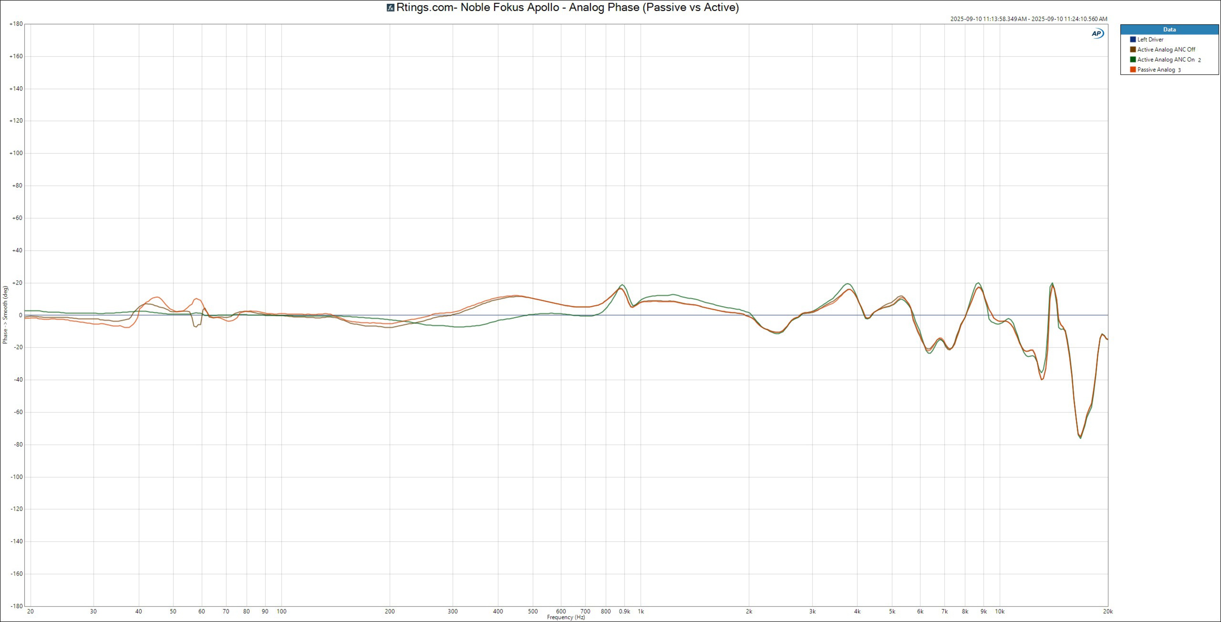
Task: Click the Frequency (Hz) axis label
Action: click(x=566, y=617)
